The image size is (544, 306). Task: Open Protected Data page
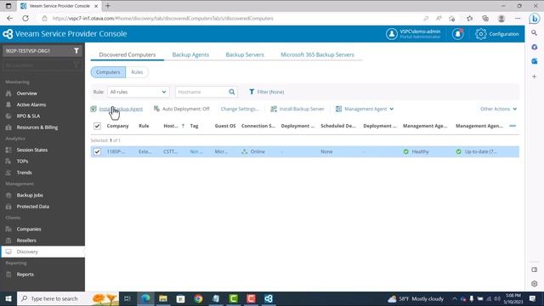[x=33, y=207]
